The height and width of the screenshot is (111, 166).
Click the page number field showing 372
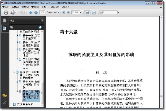(42, 12)
